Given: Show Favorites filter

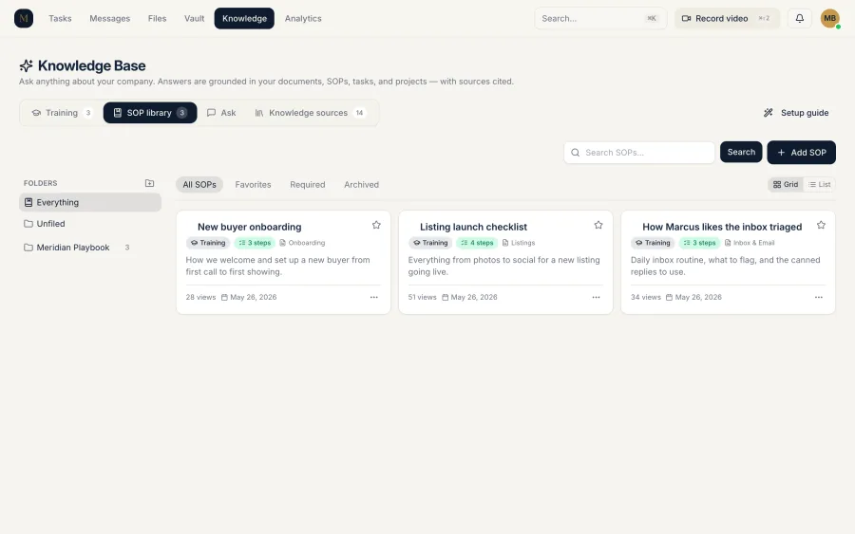Looking at the screenshot, I should tap(253, 185).
